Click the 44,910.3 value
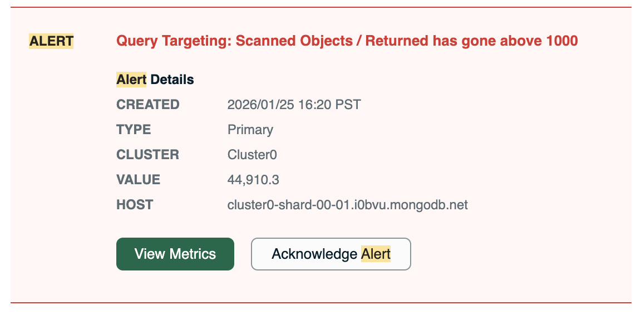This screenshot has height=315, width=641. [x=253, y=180]
